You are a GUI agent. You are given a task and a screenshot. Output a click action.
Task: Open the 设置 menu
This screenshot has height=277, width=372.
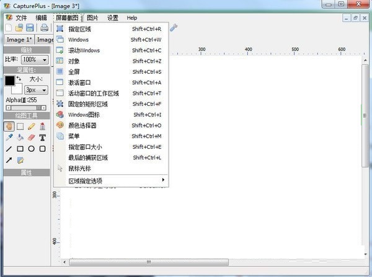(112, 18)
